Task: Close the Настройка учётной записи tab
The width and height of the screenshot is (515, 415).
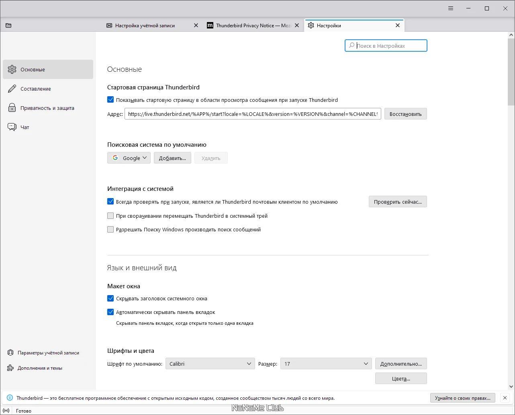Action: click(x=196, y=25)
